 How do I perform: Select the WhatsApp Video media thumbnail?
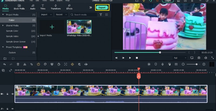coord(79,27)
